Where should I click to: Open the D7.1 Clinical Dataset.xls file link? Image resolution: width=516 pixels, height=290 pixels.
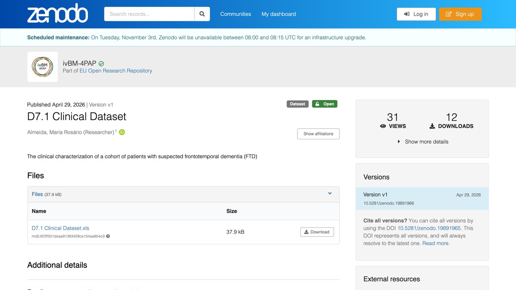60,228
